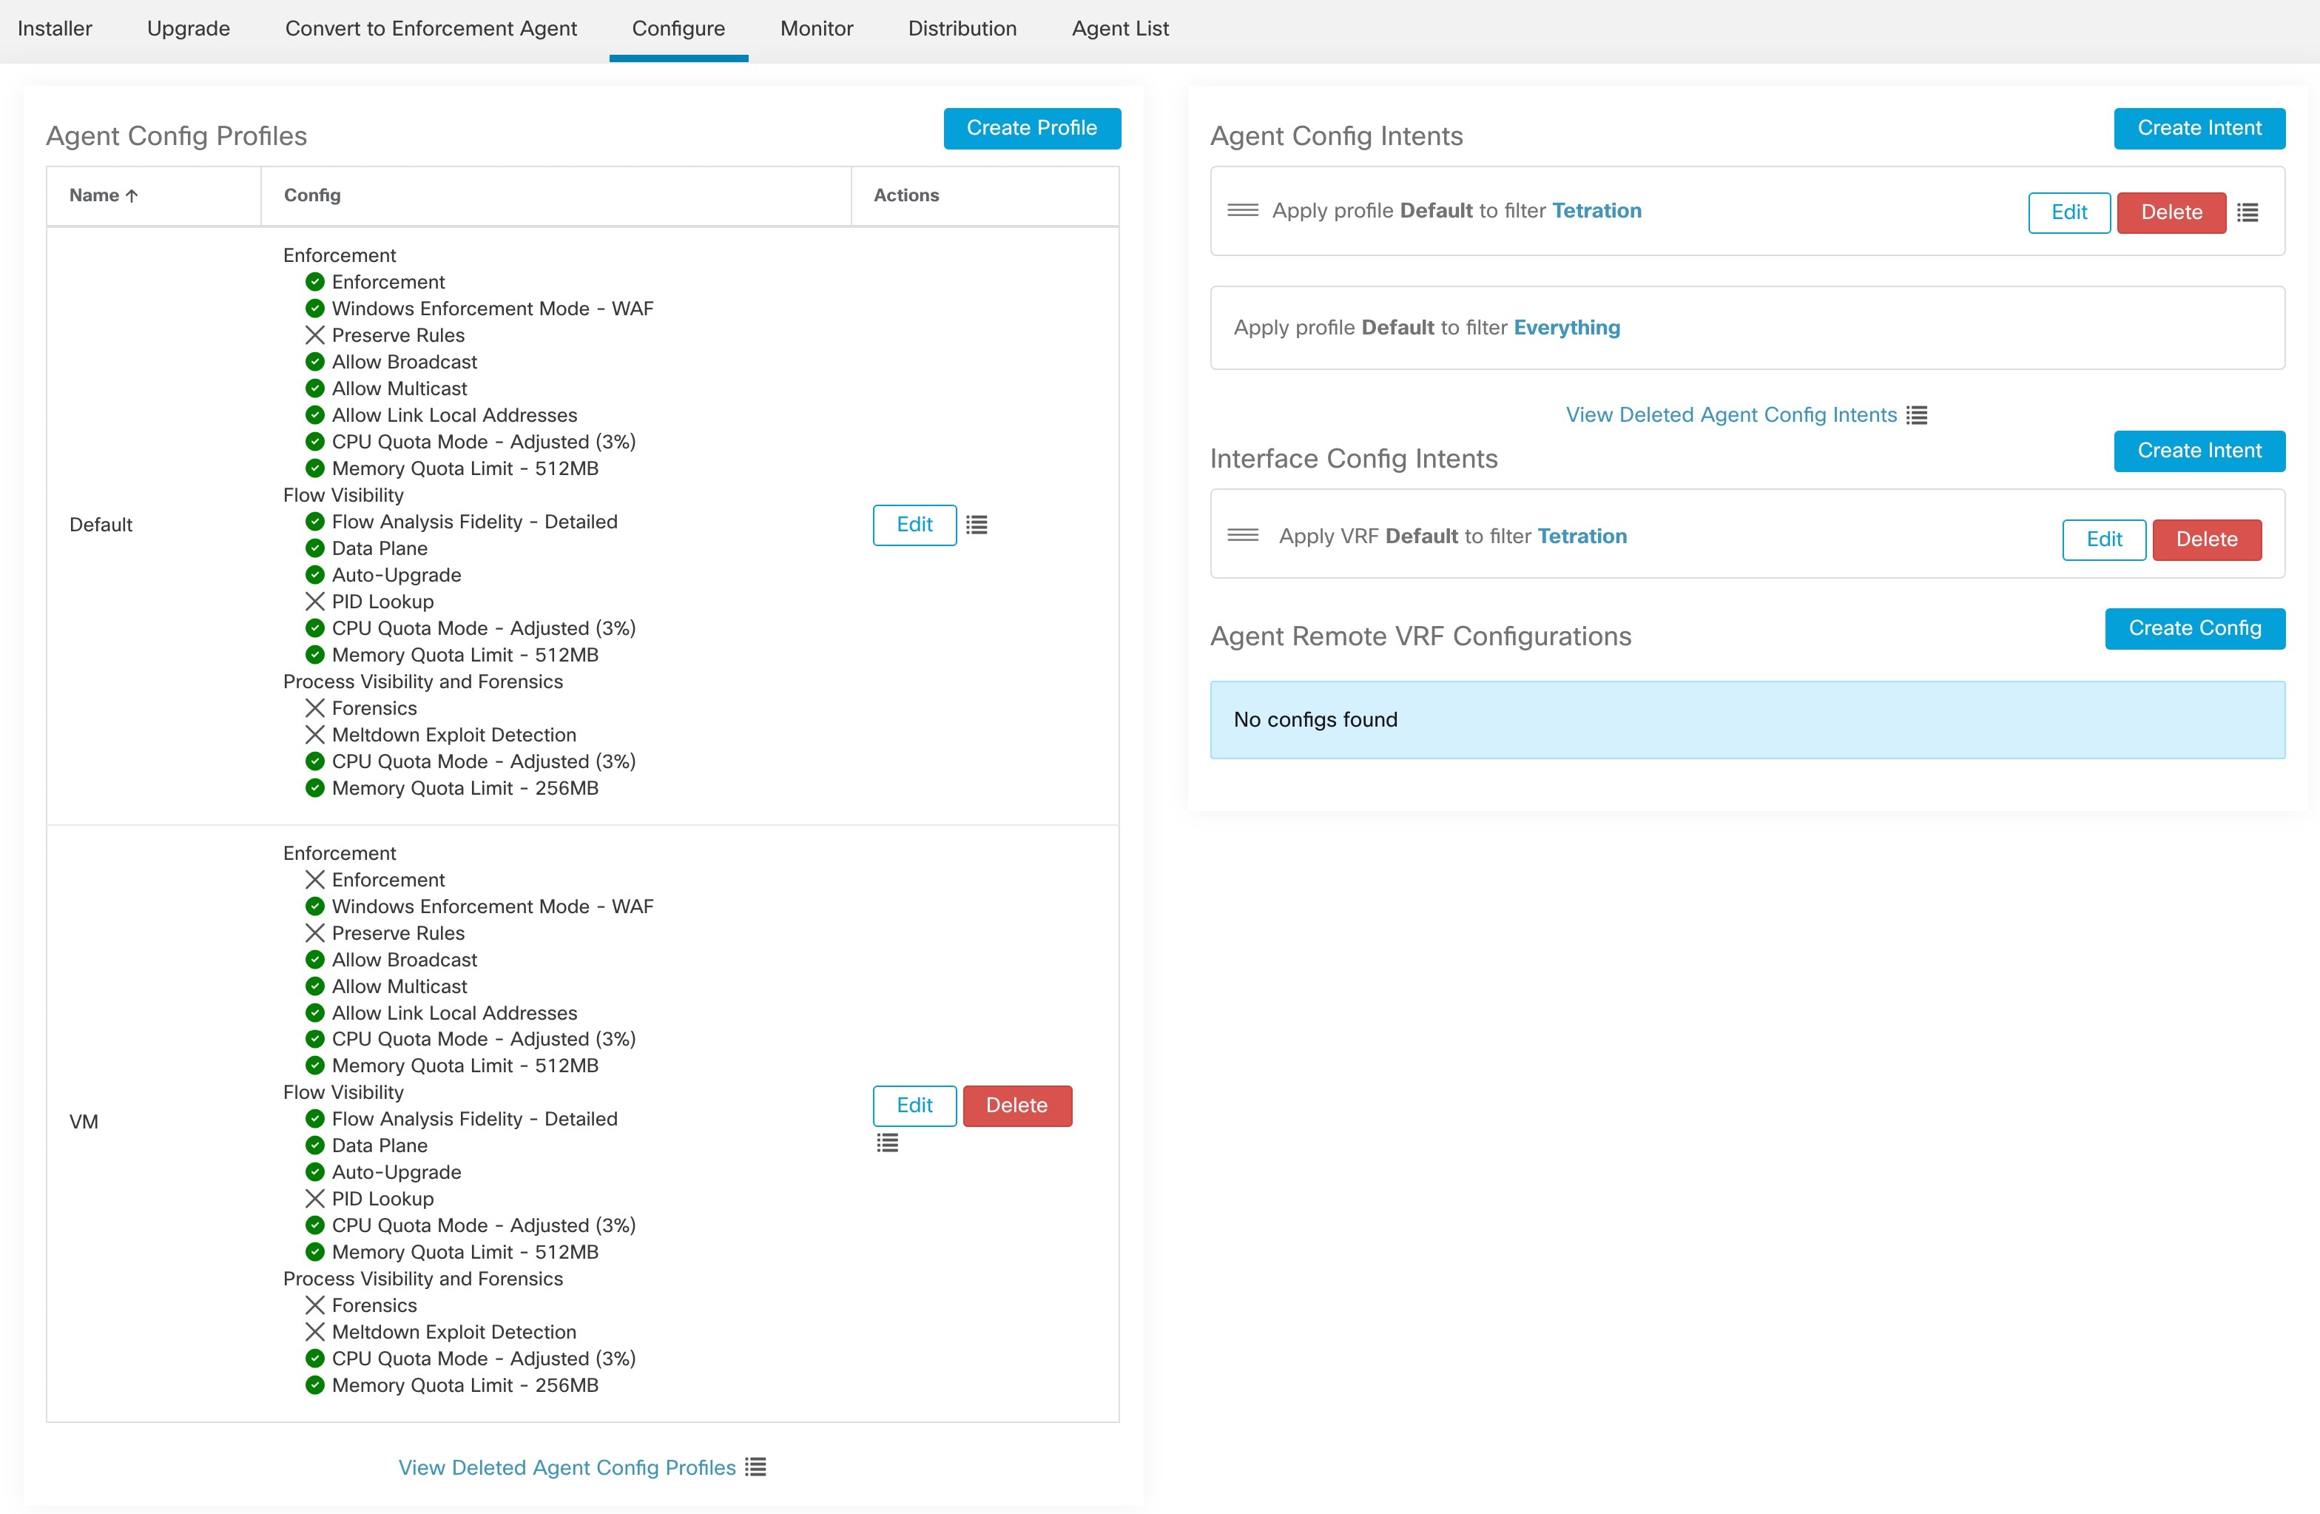Click Delete button for VM profile

tap(1018, 1106)
